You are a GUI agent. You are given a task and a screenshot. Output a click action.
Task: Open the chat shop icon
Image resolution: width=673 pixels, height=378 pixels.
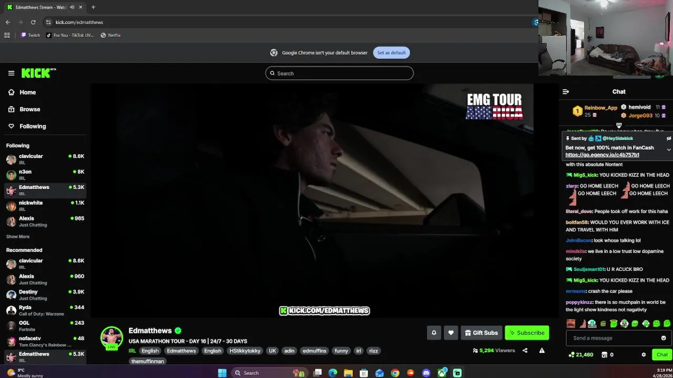click(605, 355)
